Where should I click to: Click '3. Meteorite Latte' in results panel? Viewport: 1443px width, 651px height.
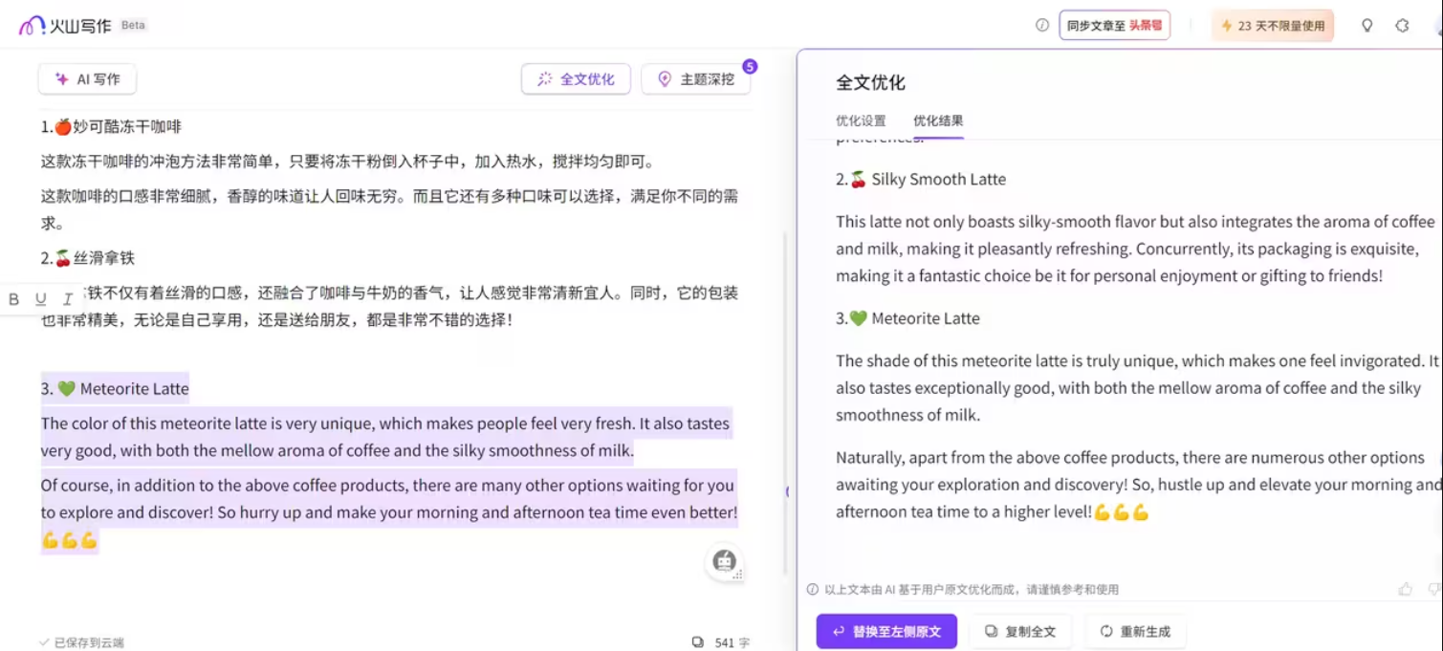(907, 318)
